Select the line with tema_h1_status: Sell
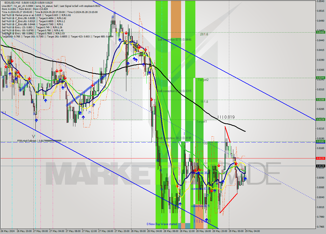Screen dimensions: 326x234 pyautogui.click(x=51, y=6)
